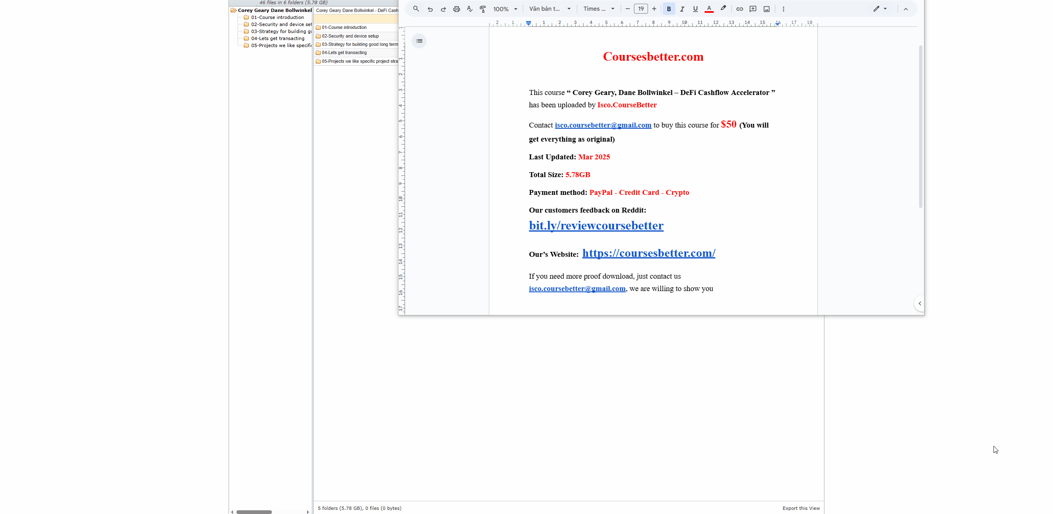Undo the last action
Screen dimensions: 1053x514
[430, 9]
